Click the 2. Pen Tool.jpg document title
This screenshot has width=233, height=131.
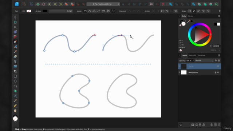[x=102, y=4]
